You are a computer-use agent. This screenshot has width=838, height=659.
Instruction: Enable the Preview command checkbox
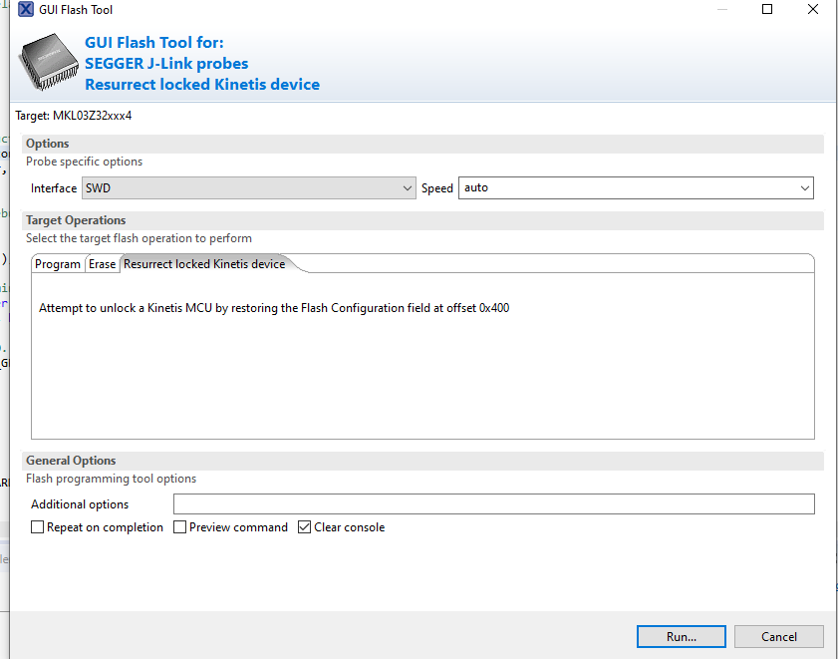[x=180, y=527]
